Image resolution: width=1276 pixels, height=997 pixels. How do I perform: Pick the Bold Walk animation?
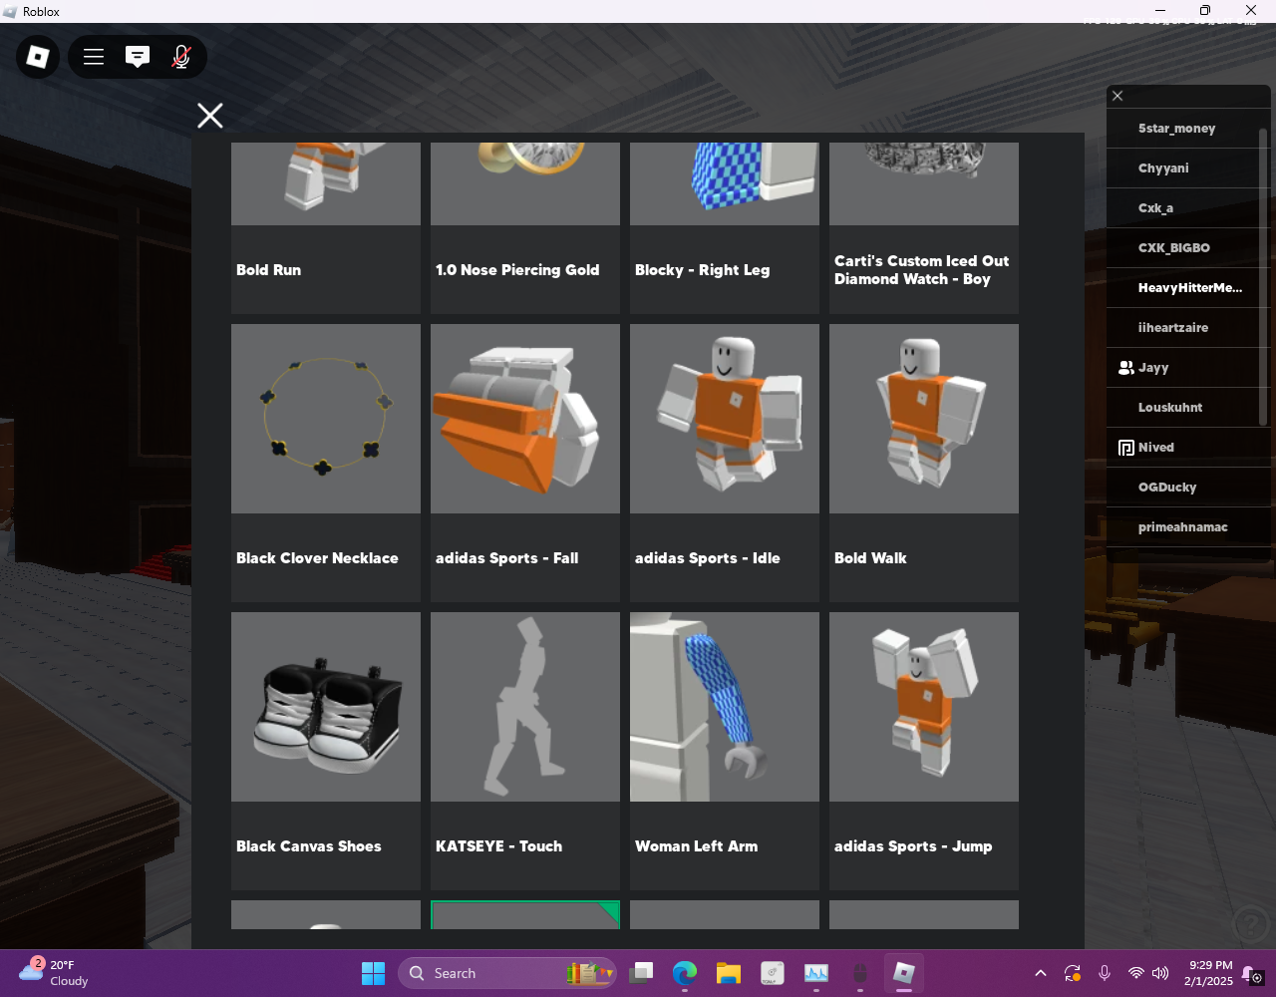point(924,463)
